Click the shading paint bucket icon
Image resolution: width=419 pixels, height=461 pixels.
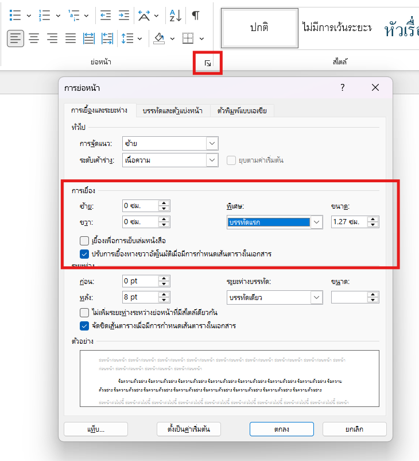point(159,38)
